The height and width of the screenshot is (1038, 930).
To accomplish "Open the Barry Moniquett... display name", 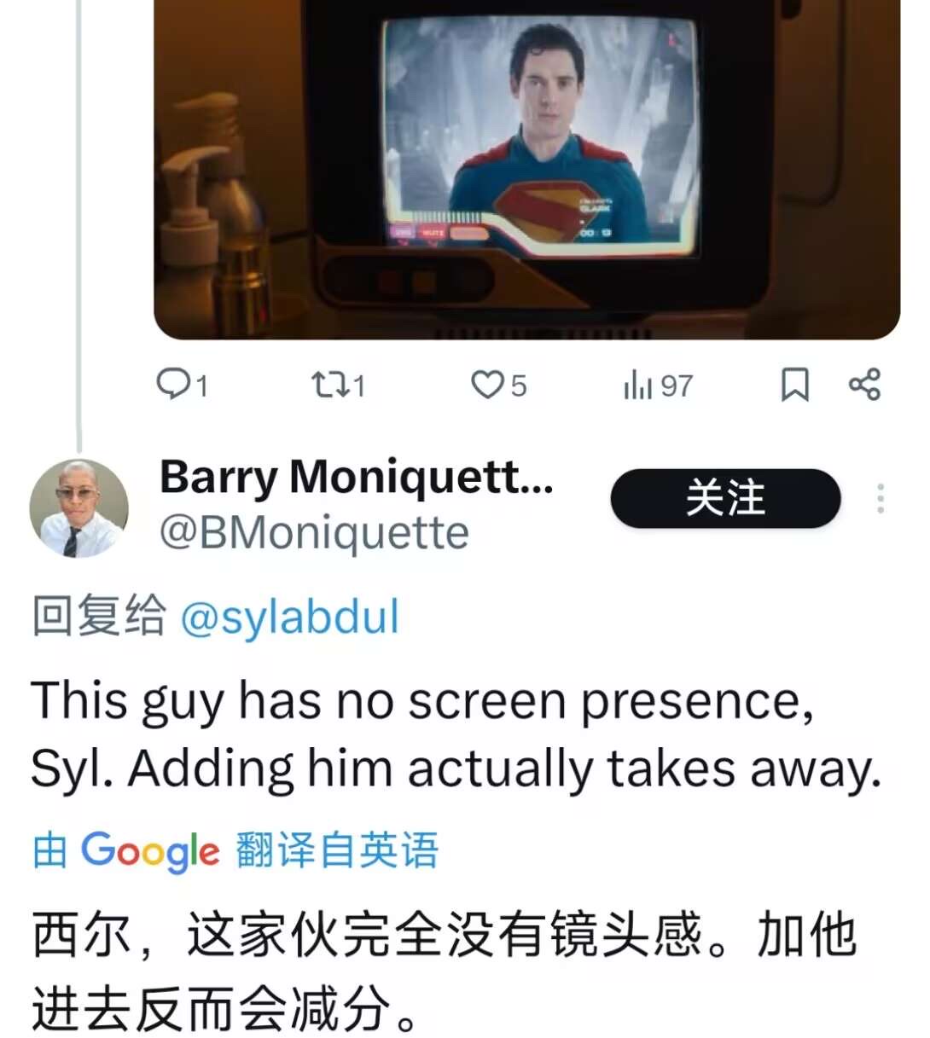I will coord(357,478).
